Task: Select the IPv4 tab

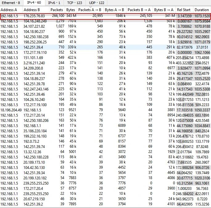Action: pyautogui.click(x=34, y=3)
